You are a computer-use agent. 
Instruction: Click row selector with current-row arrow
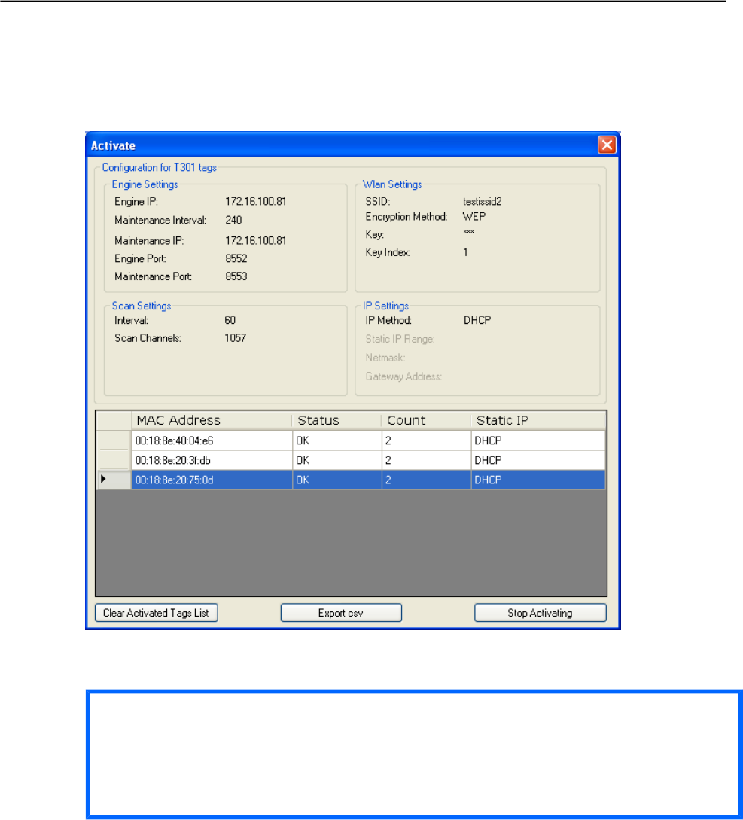coord(114,480)
